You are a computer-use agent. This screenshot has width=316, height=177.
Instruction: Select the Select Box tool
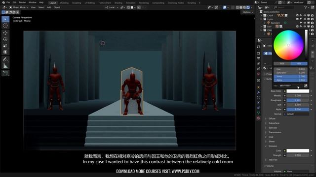click(5, 19)
